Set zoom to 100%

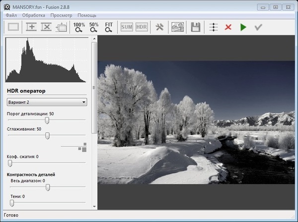coord(79,27)
